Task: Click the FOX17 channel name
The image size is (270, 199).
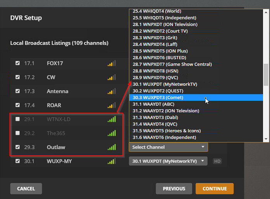Action: tap(55, 63)
